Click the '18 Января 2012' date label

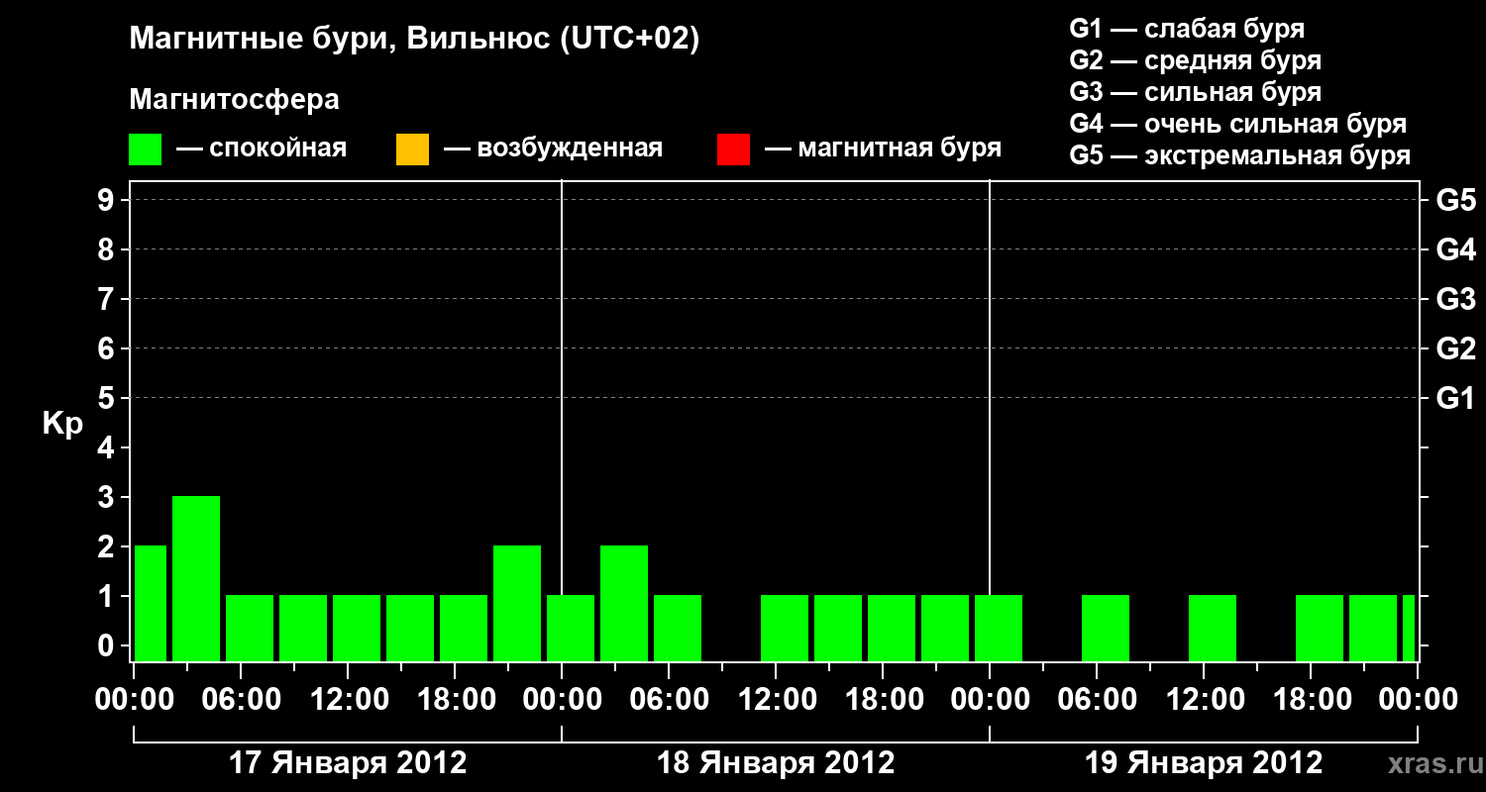776,763
